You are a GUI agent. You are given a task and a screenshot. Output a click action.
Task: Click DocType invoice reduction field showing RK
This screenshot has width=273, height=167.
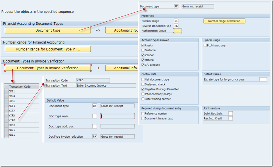95,136
